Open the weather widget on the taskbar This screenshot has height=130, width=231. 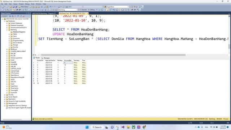tap(6, 127)
